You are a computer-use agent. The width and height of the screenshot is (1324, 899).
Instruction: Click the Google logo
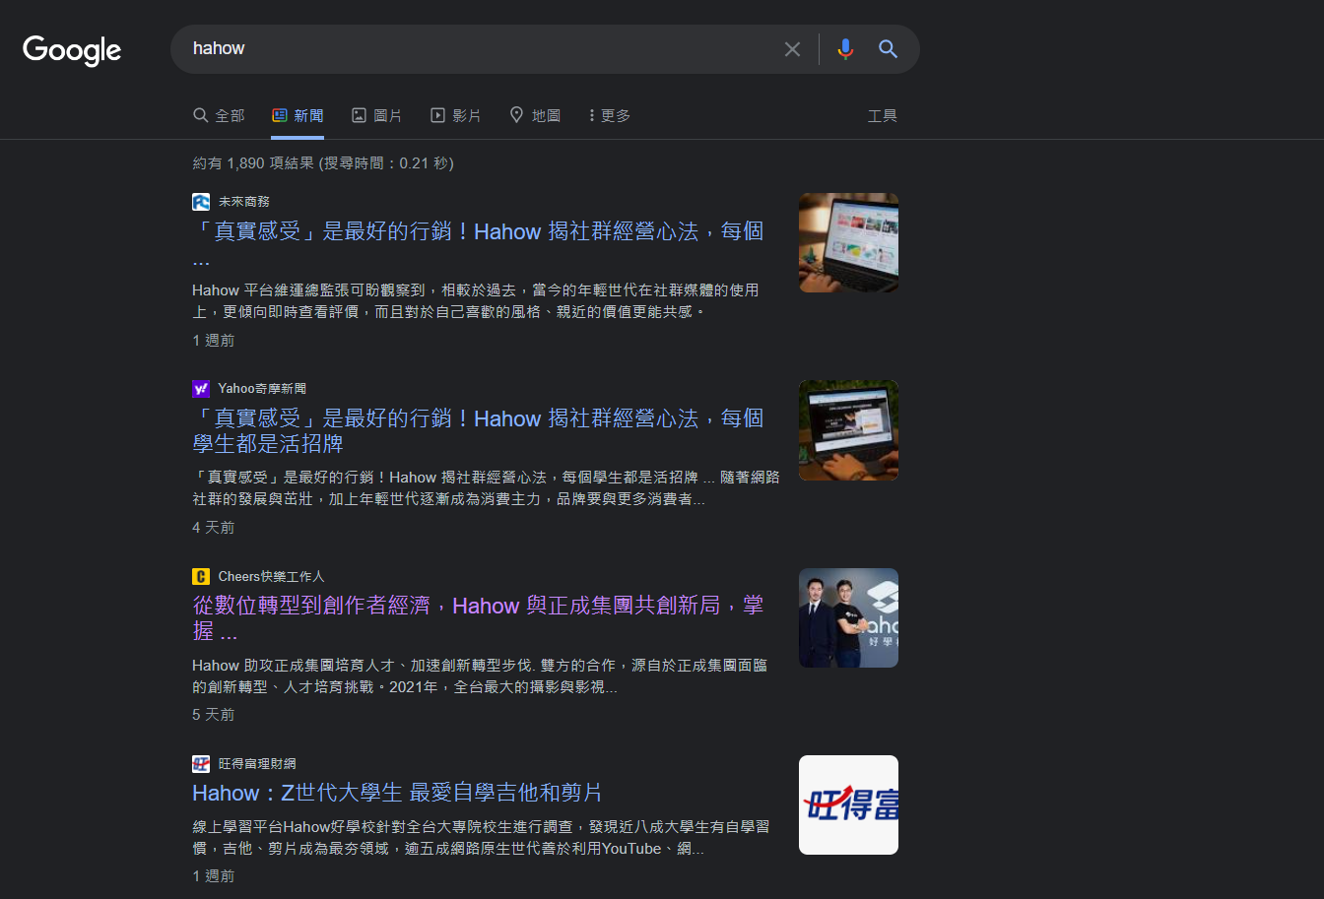point(72,50)
